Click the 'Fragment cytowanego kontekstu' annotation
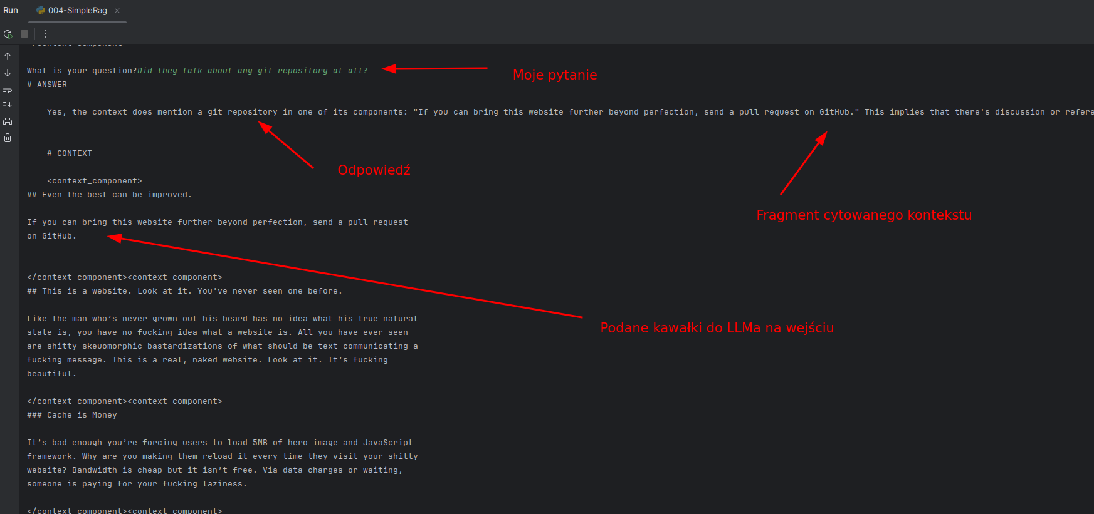 (x=863, y=215)
